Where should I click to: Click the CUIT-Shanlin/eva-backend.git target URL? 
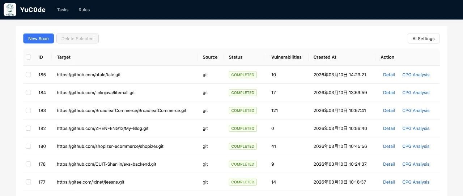(107, 164)
